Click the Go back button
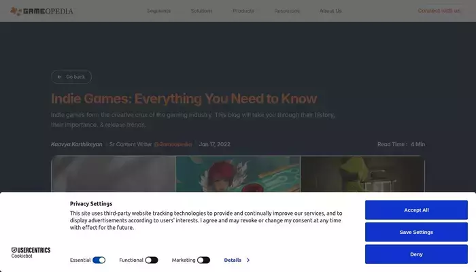 (71, 77)
